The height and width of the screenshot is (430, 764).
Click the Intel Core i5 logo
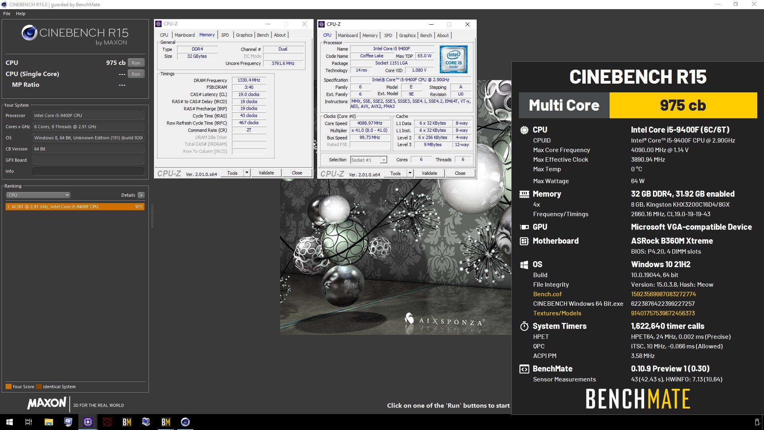[x=454, y=59]
